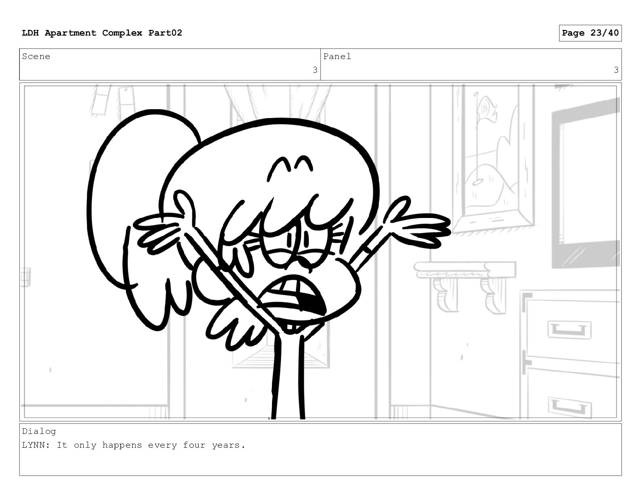Click the "Panel" field label
Screen dimensions: 641x495
coord(337,57)
